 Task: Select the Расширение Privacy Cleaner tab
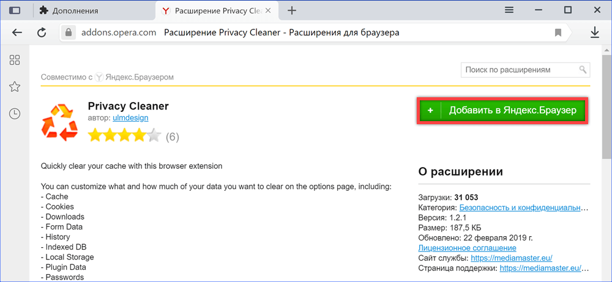pyautogui.click(x=218, y=10)
